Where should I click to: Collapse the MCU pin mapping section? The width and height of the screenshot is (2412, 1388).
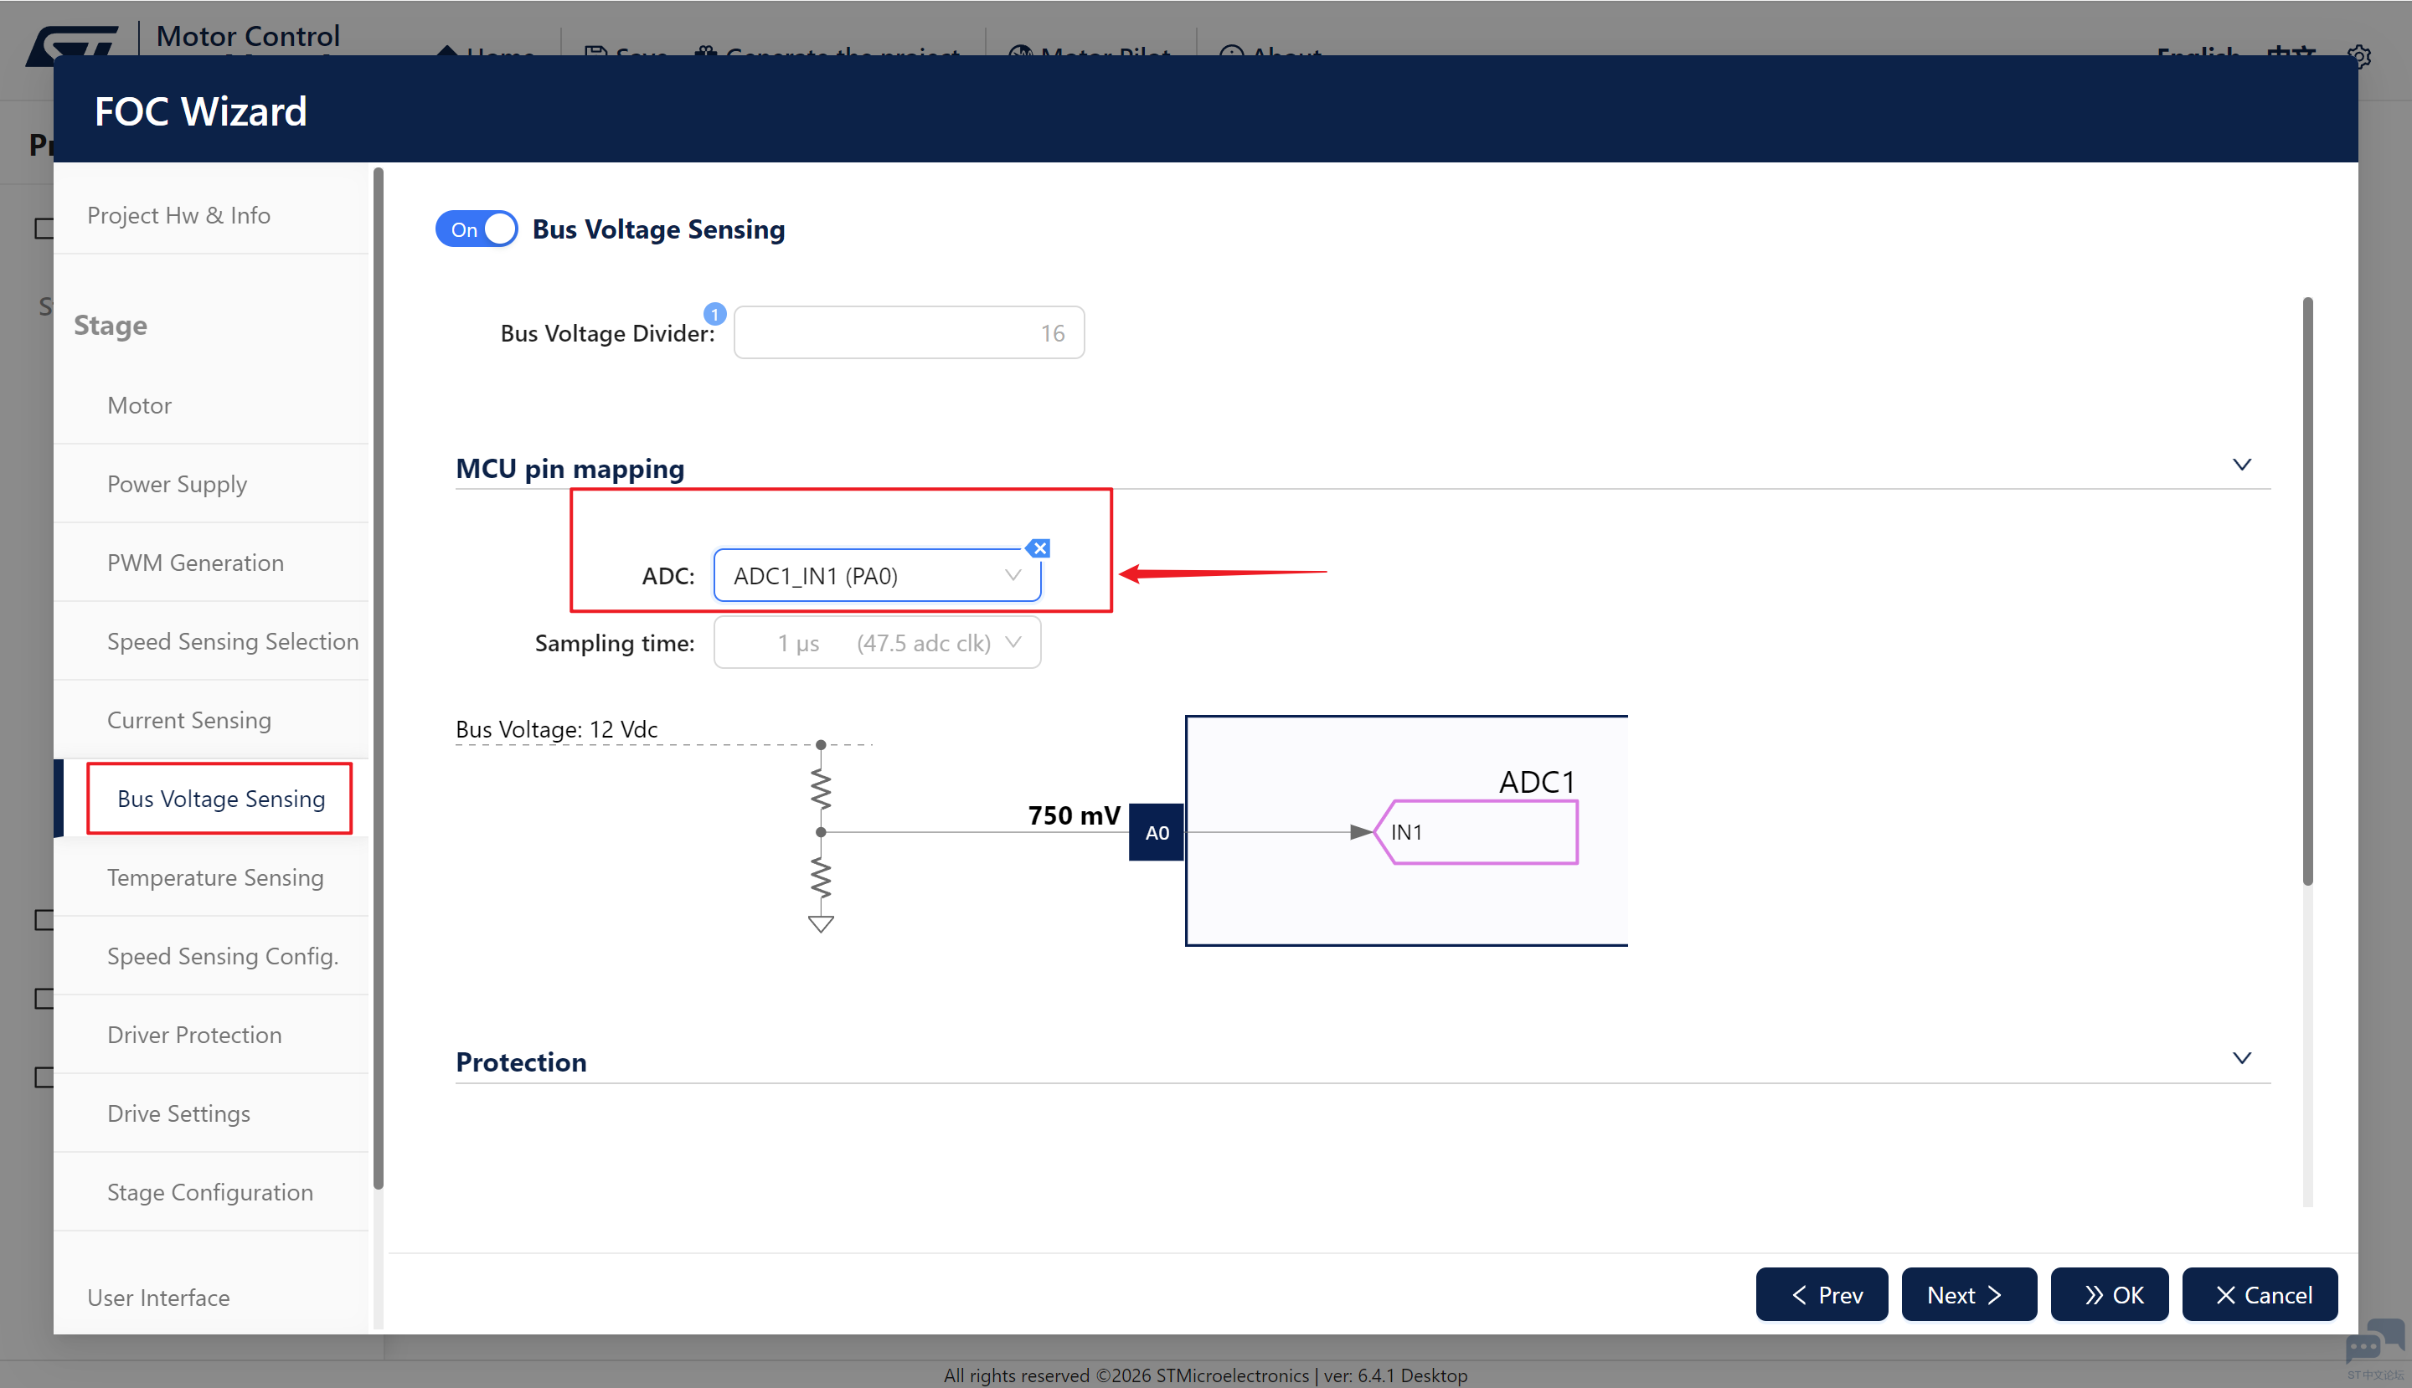2241,466
